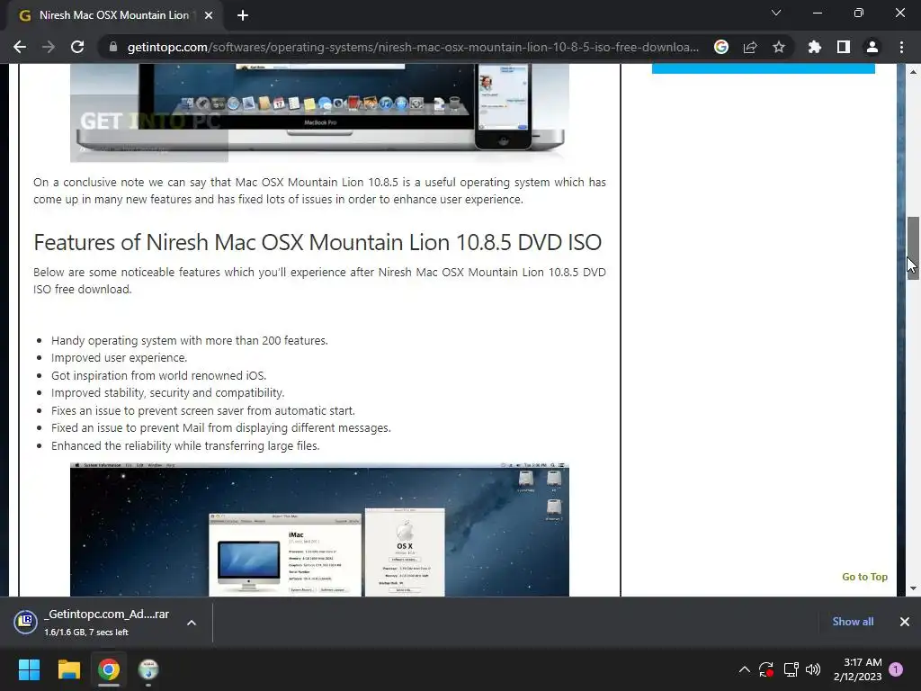Click the browser back arrow
Viewport: 921px width, 691px height.
click(20, 47)
